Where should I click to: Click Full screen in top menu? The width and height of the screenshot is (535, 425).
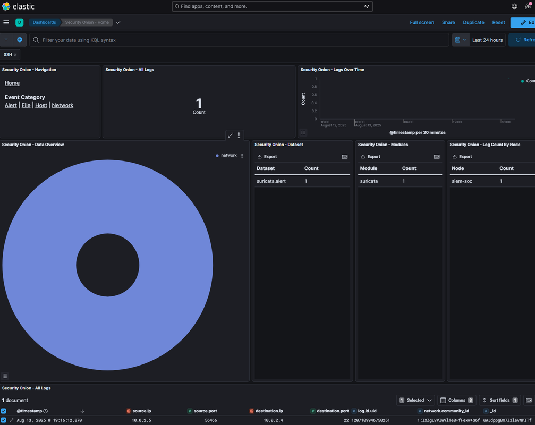point(422,22)
